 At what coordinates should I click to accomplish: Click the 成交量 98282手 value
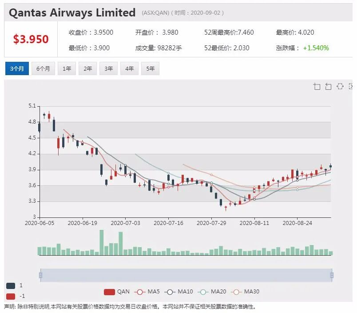[159, 48]
